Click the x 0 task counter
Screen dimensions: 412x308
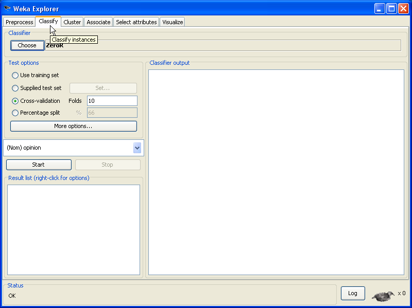[x=402, y=293]
